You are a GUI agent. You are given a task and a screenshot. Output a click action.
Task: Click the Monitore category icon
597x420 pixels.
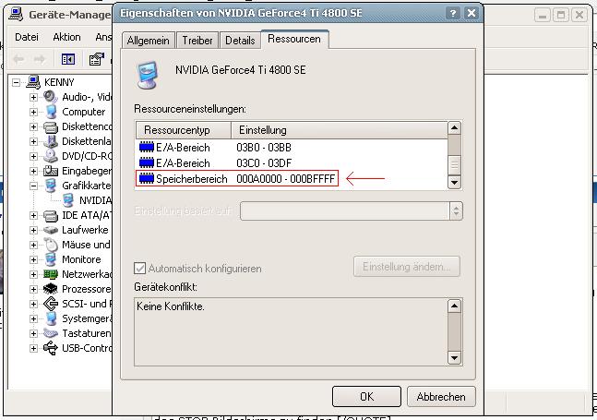(x=51, y=259)
